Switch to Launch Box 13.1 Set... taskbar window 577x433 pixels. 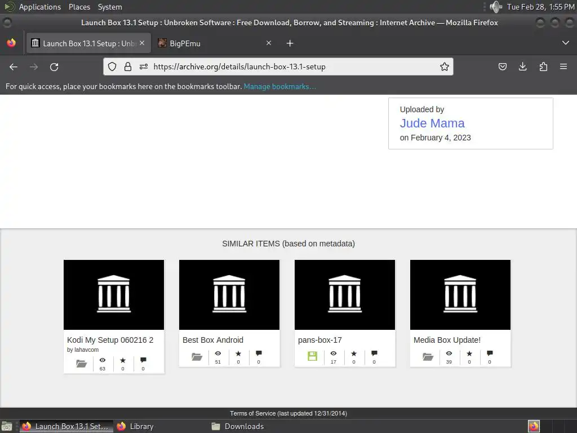click(x=66, y=426)
